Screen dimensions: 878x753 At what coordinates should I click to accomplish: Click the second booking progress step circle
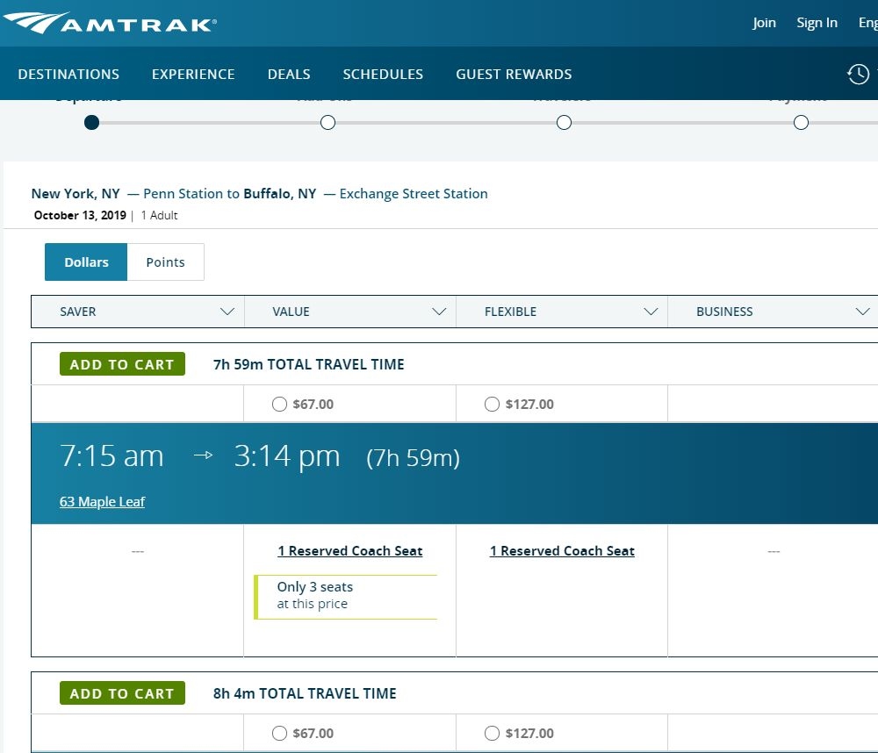pyautogui.click(x=328, y=123)
